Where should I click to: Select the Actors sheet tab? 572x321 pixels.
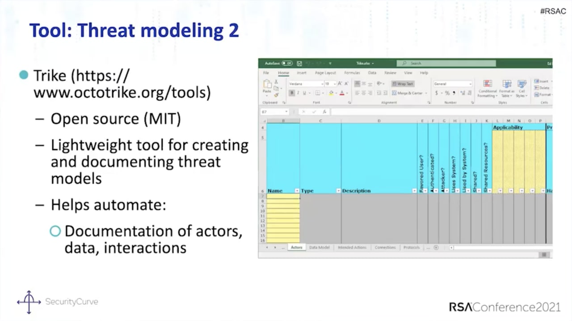[297, 247]
